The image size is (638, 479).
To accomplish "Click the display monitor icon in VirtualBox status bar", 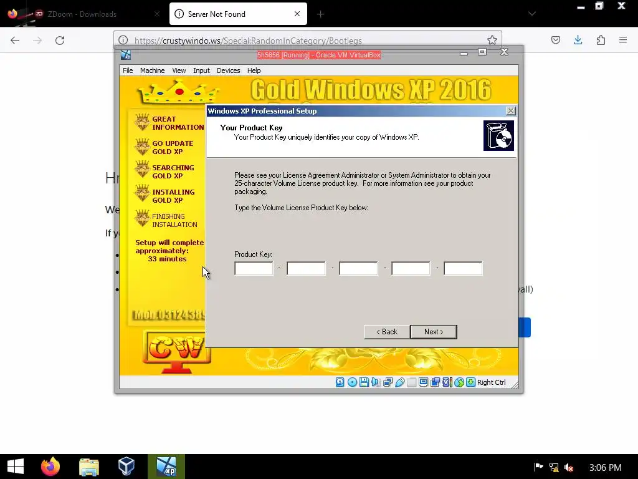I will (423, 382).
